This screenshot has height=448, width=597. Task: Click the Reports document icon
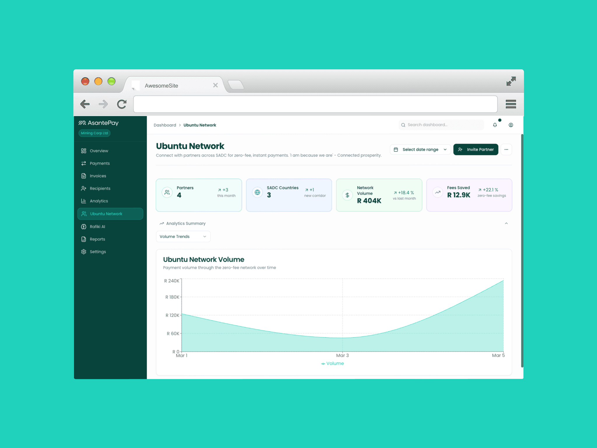[x=83, y=239]
